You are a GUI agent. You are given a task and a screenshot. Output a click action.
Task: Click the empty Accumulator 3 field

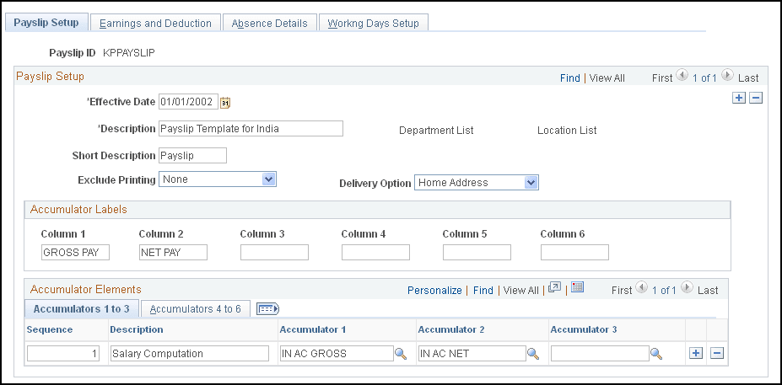[x=600, y=354]
